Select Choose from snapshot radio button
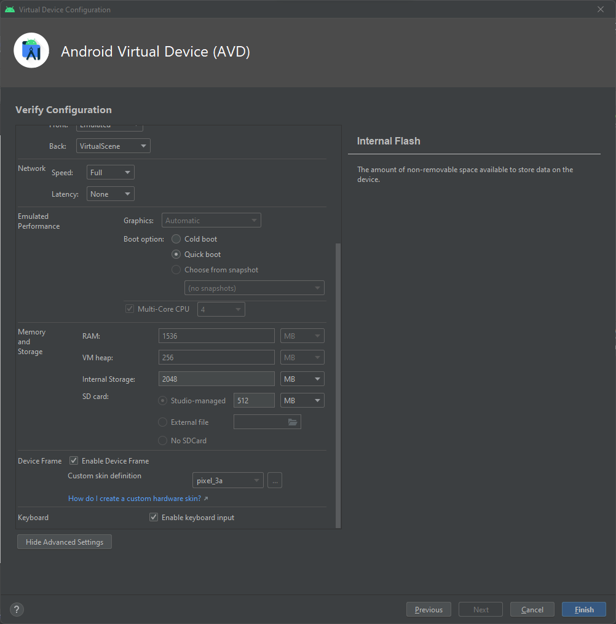The height and width of the screenshot is (624, 616). [x=176, y=270]
